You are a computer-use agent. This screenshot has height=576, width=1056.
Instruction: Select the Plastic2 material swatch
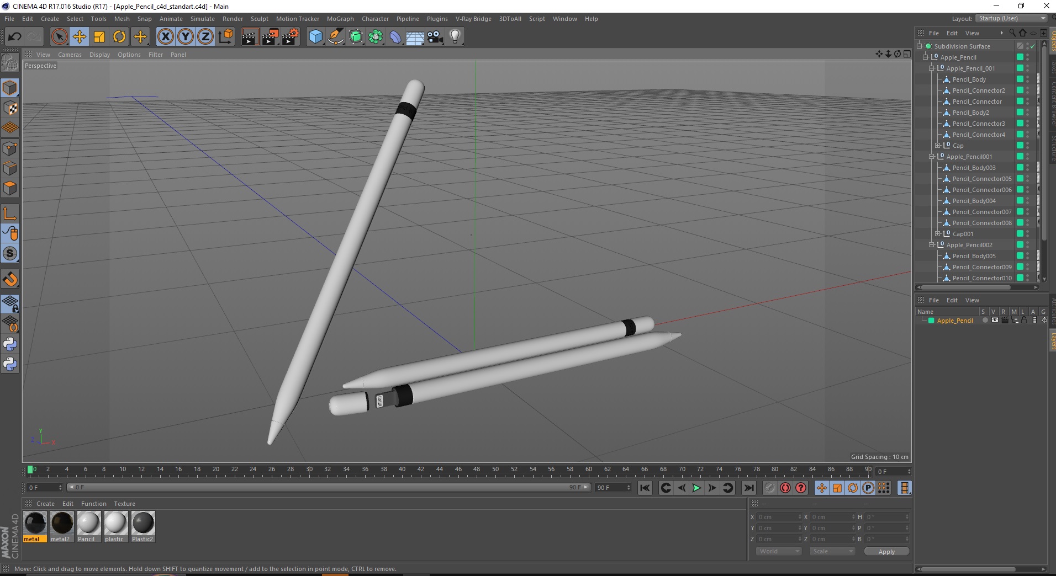click(142, 526)
